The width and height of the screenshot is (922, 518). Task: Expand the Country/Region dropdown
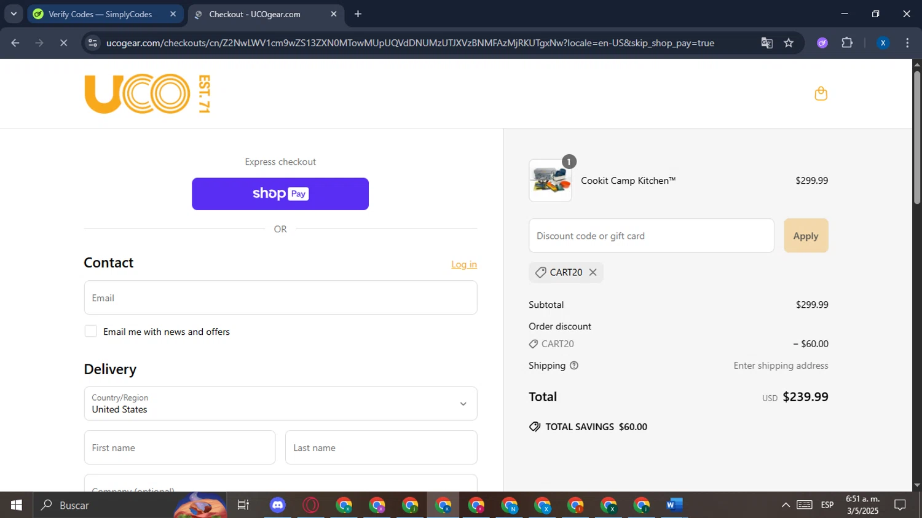click(280, 404)
